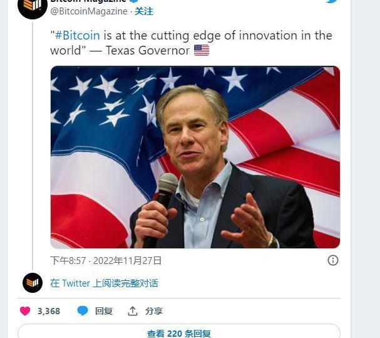
Task: Follow the account via 关注 link
Action: coord(144,11)
